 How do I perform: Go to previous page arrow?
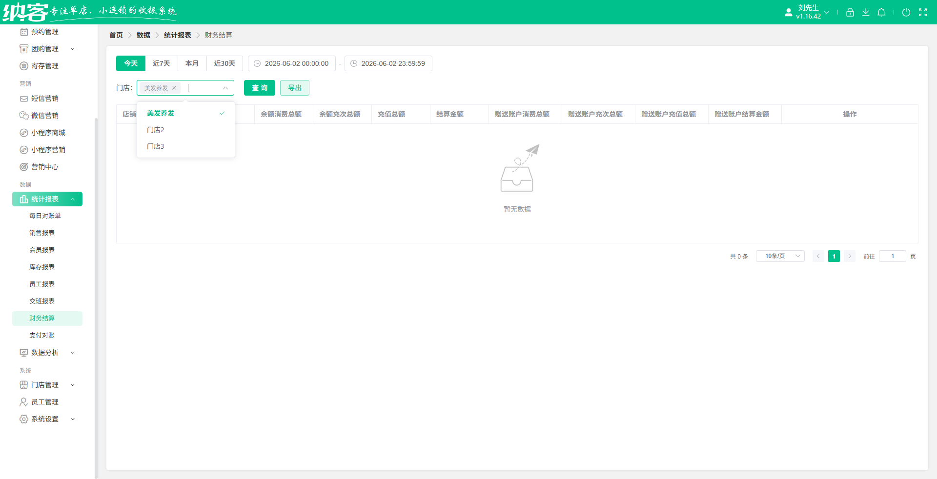point(818,256)
